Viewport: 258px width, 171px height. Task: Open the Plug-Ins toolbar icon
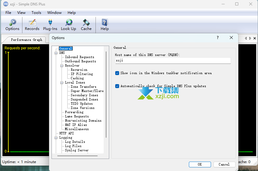click(50, 25)
